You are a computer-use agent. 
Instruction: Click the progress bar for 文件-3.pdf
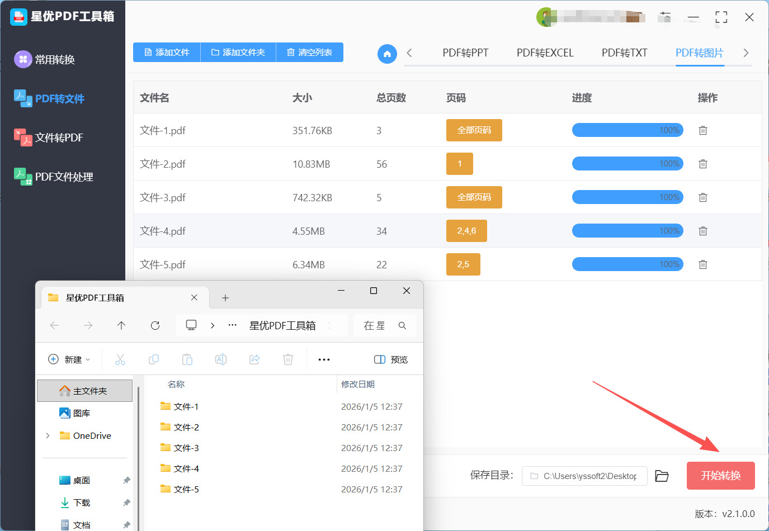(x=628, y=197)
